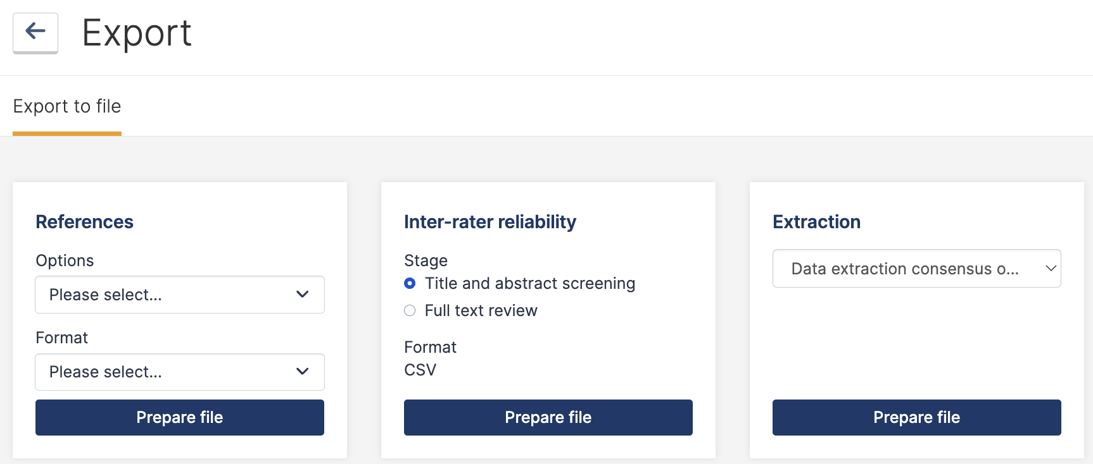Switch to the Export to file tab
Viewport: 1093px width, 464px height.
click(67, 106)
